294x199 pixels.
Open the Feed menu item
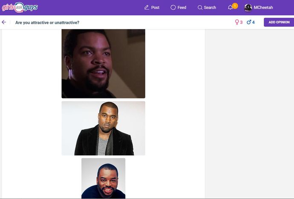point(182,8)
